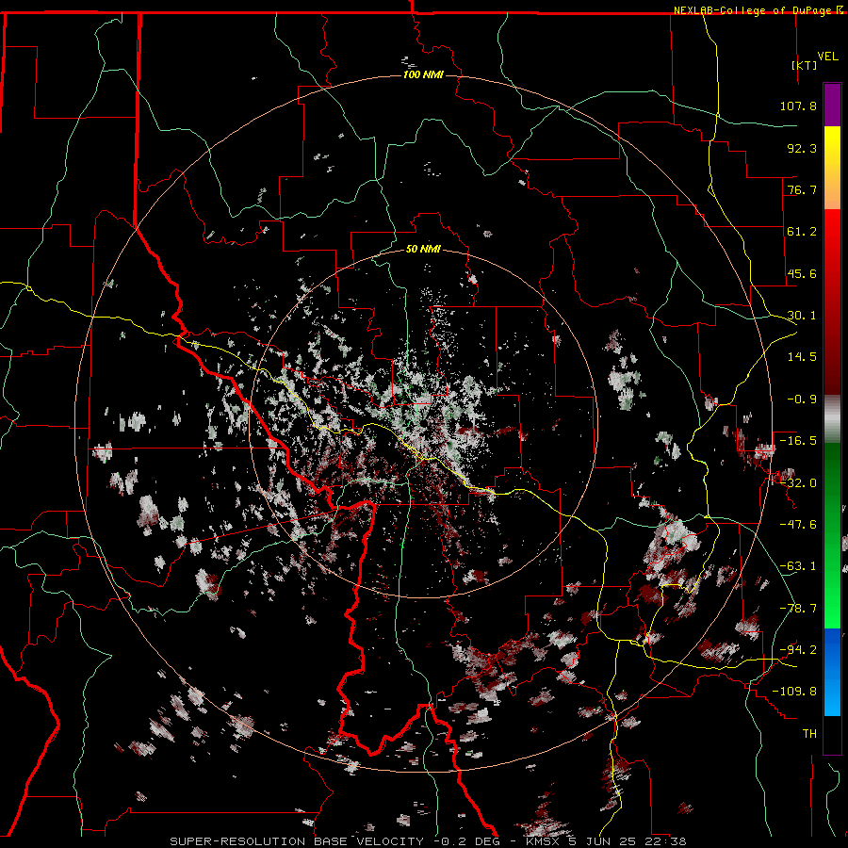
Task: Click the purple segment at color bar top
Action: click(x=832, y=105)
